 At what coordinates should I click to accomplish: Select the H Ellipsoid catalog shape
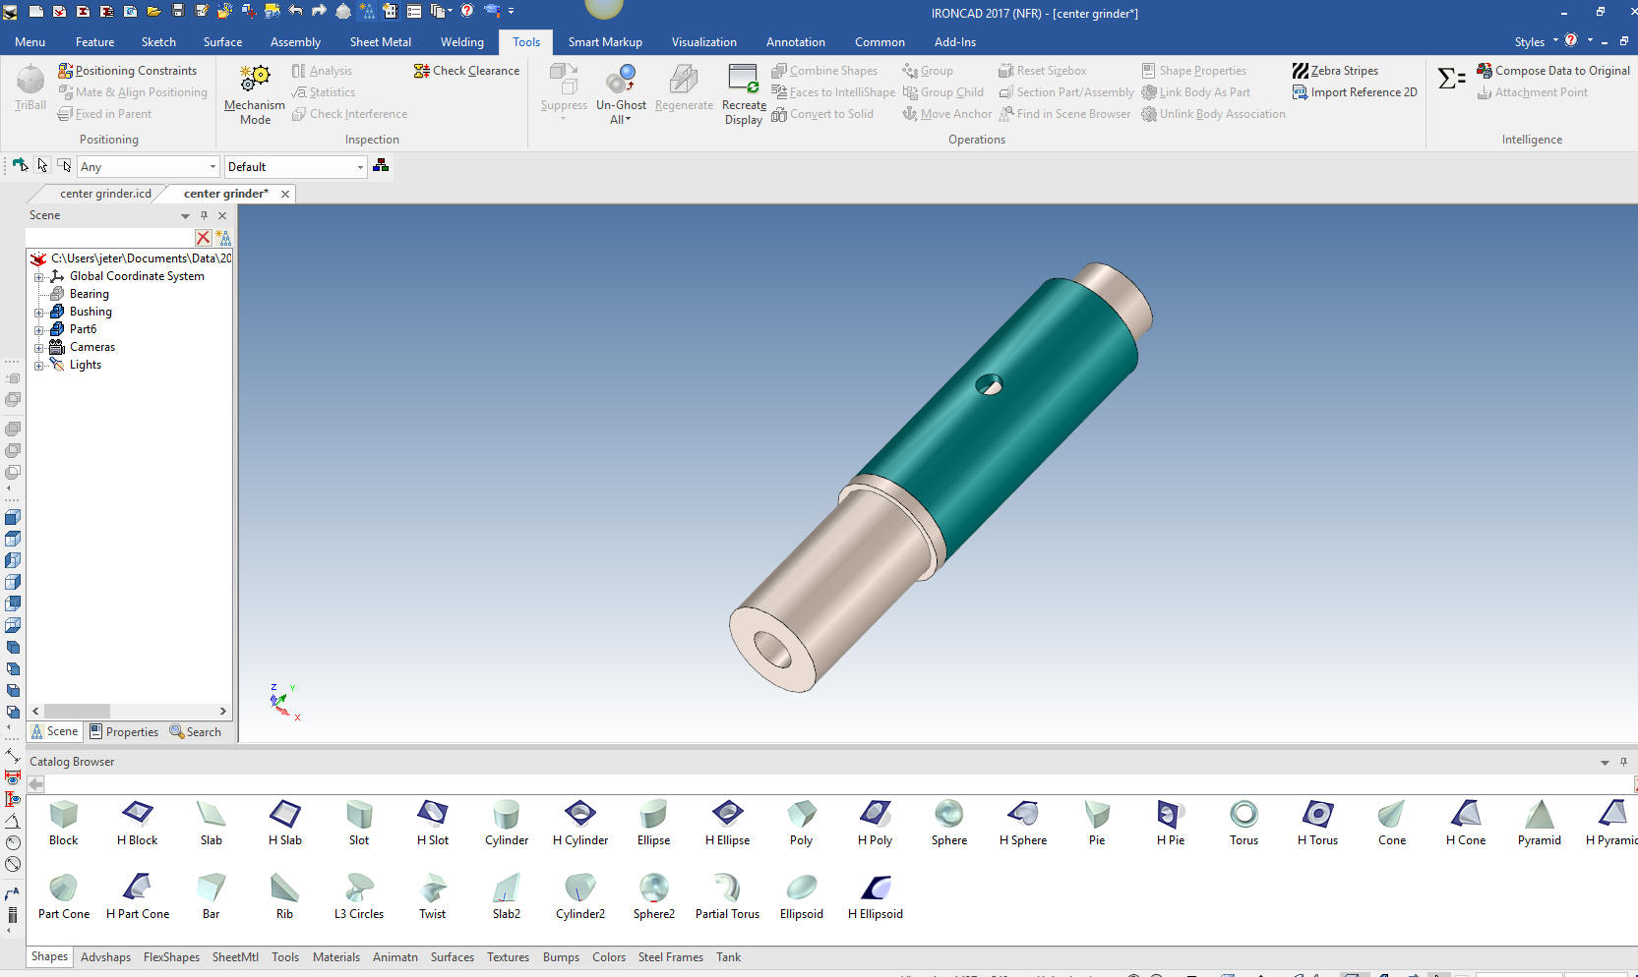[x=876, y=896]
